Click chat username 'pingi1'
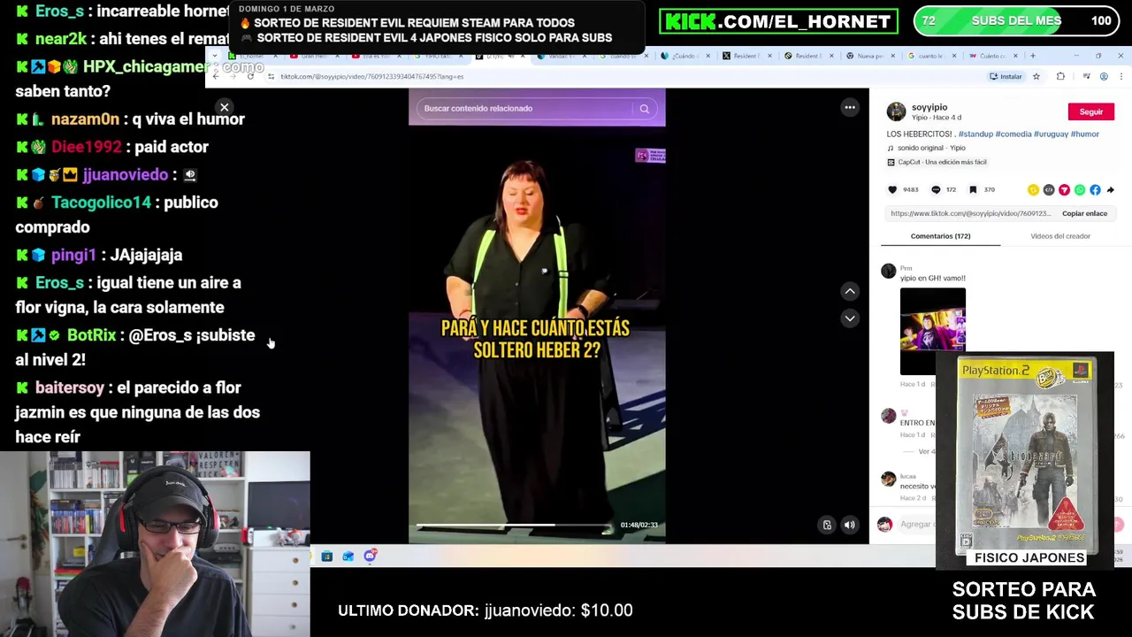The width and height of the screenshot is (1132, 637). pyautogui.click(x=73, y=255)
